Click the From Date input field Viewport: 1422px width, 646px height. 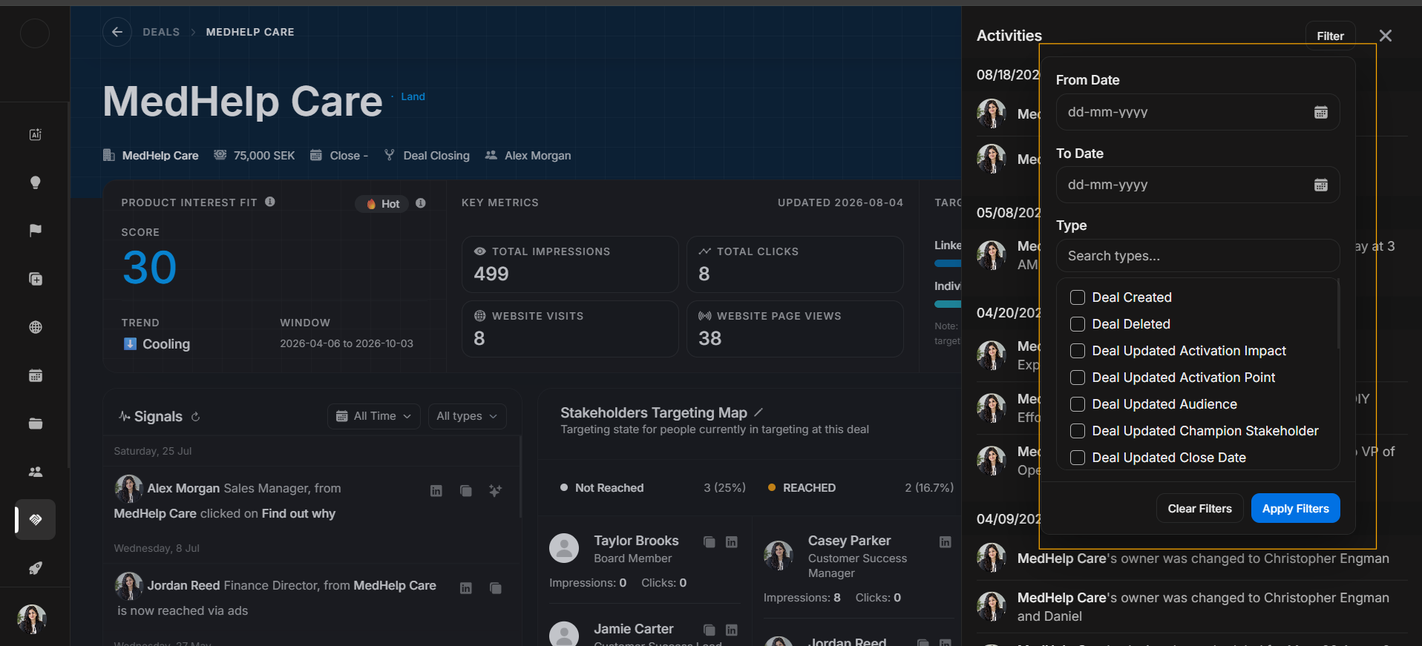tap(1198, 112)
